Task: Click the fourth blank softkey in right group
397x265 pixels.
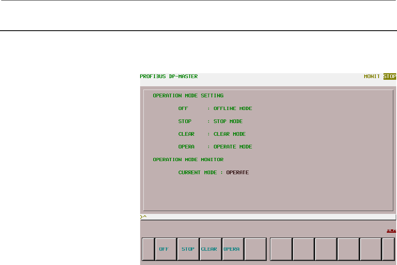Action: [x=348, y=249]
